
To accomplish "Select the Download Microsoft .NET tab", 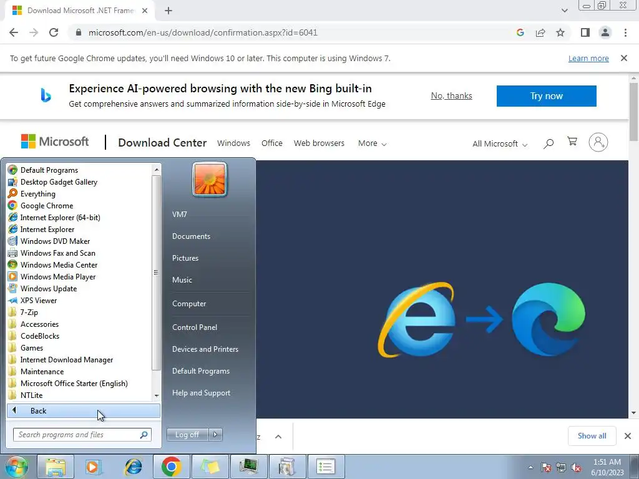I will tap(80, 11).
